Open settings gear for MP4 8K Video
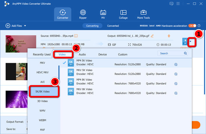 tap(176, 84)
